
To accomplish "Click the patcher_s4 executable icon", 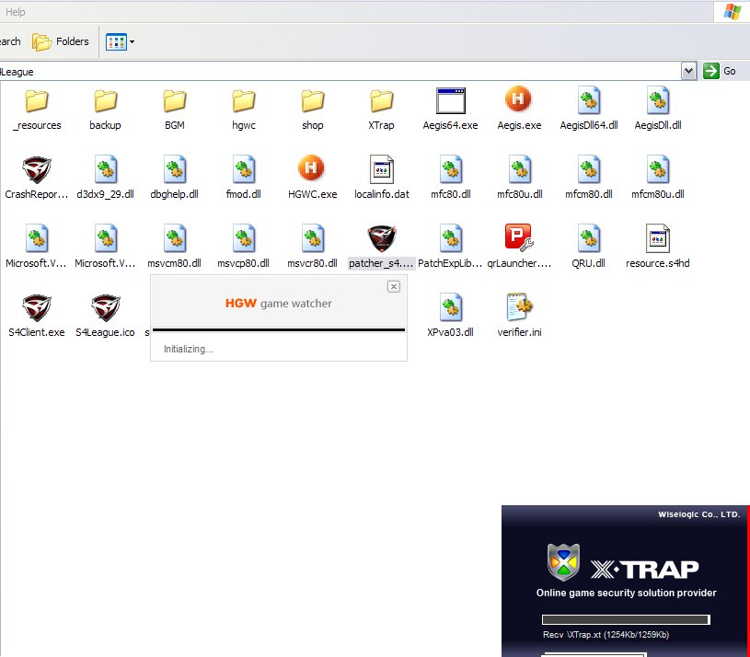I will [x=382, y=238].
